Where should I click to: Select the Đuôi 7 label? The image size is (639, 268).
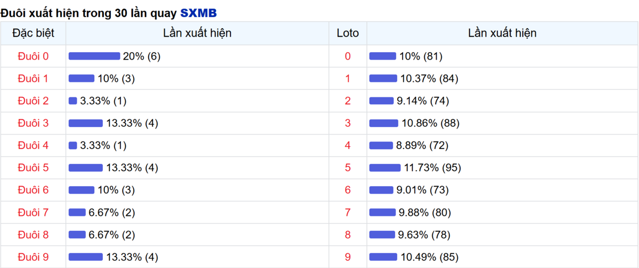[33, 213]
